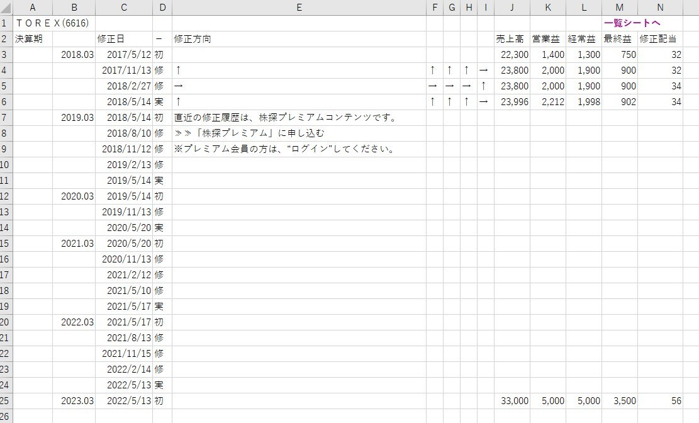Select the right arrow in cell I4

click(x=483, y=70)
